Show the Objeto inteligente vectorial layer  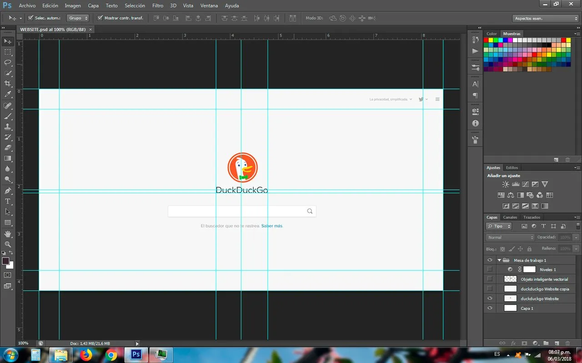[490, 279]
